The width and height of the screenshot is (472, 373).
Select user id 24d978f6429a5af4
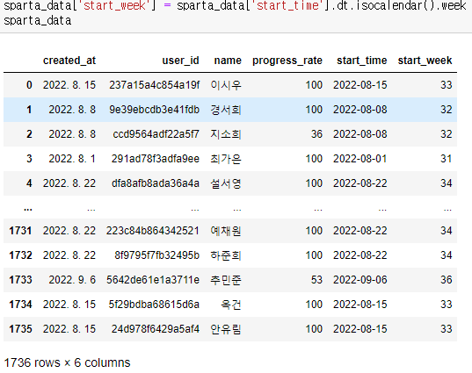pyautogui.click(x=156, y=329)
